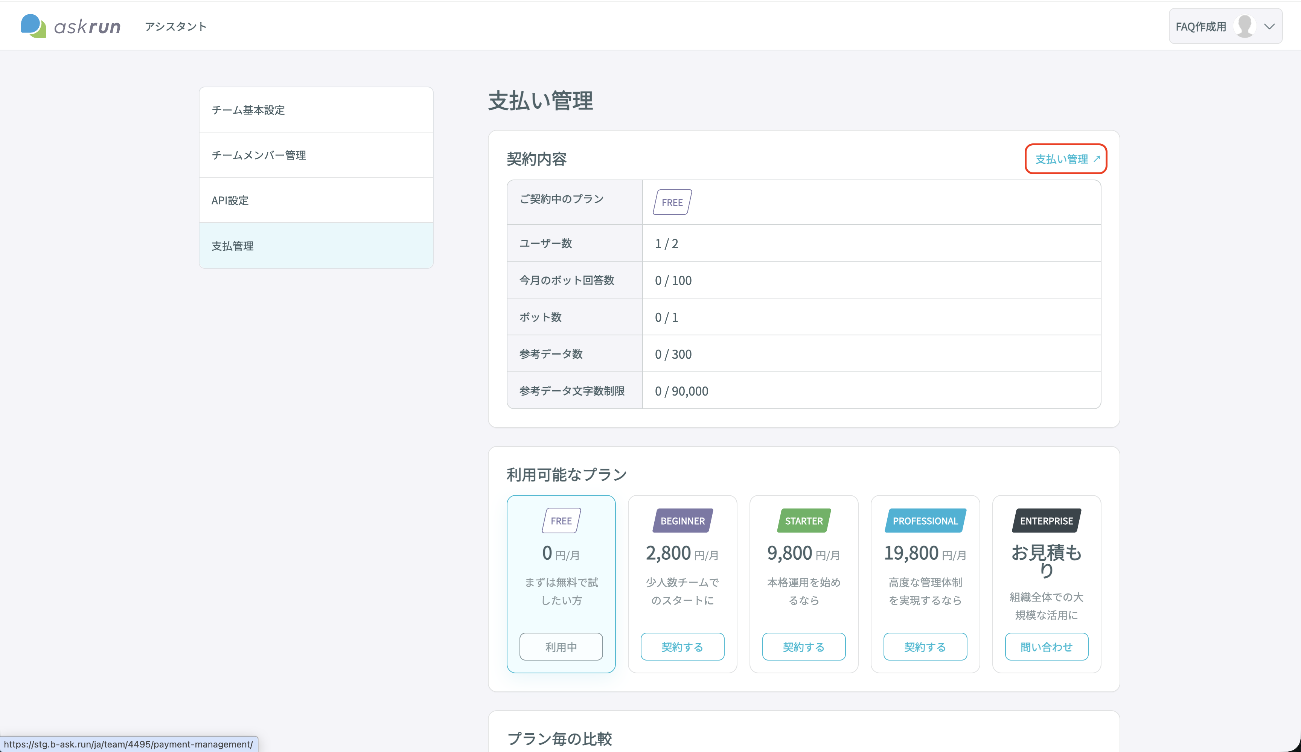Screen dimensions: 1301x752
Task: Open チームメンバー管理 in the sidebar
Action: click(316, 155)
